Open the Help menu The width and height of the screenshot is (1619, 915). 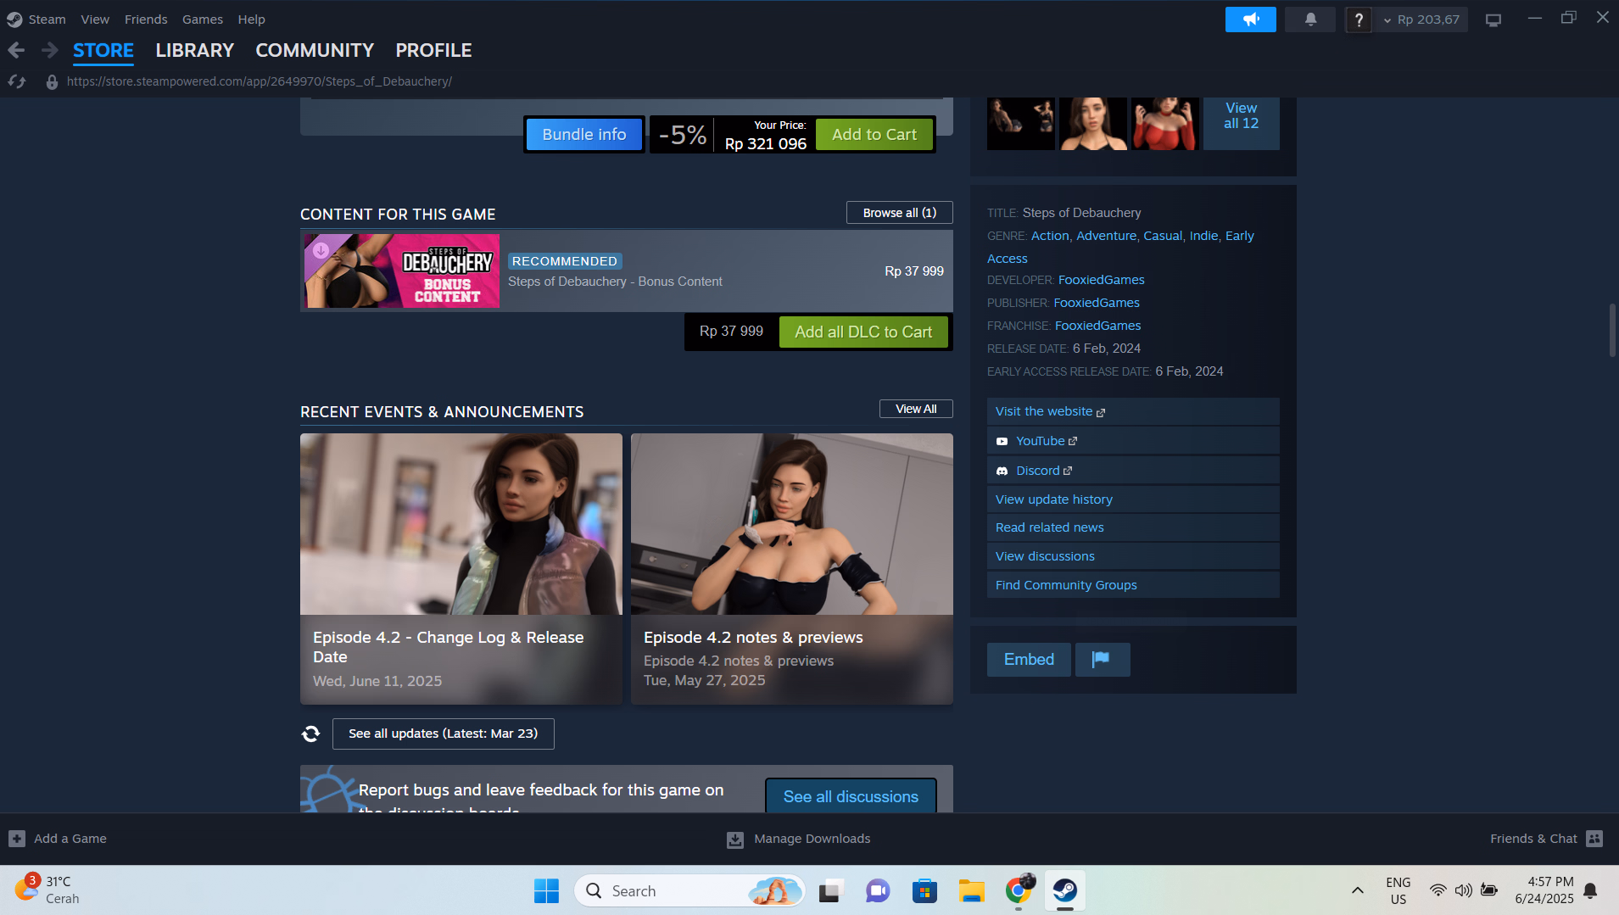tap(251, 19)
